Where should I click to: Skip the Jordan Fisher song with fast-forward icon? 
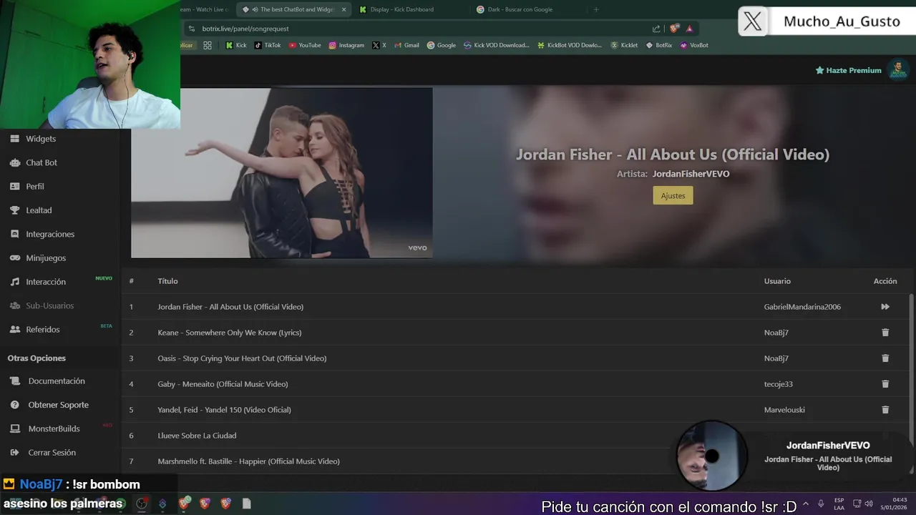tap(885, 307)
